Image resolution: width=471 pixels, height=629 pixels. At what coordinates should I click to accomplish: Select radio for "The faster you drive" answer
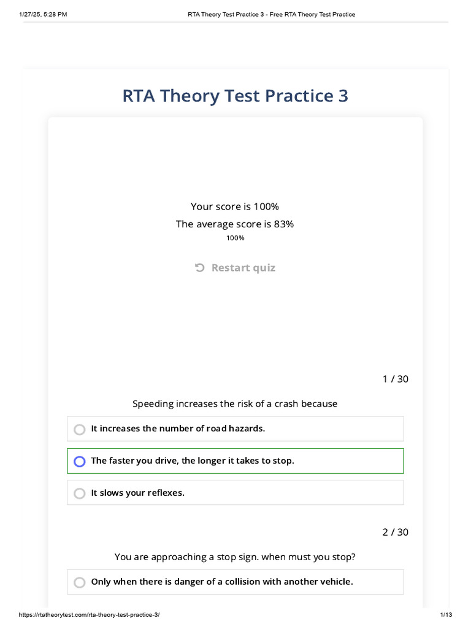pos(79,461)
